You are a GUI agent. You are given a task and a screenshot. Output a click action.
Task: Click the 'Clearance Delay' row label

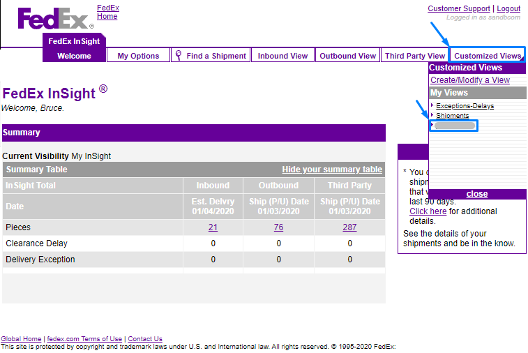36,243
